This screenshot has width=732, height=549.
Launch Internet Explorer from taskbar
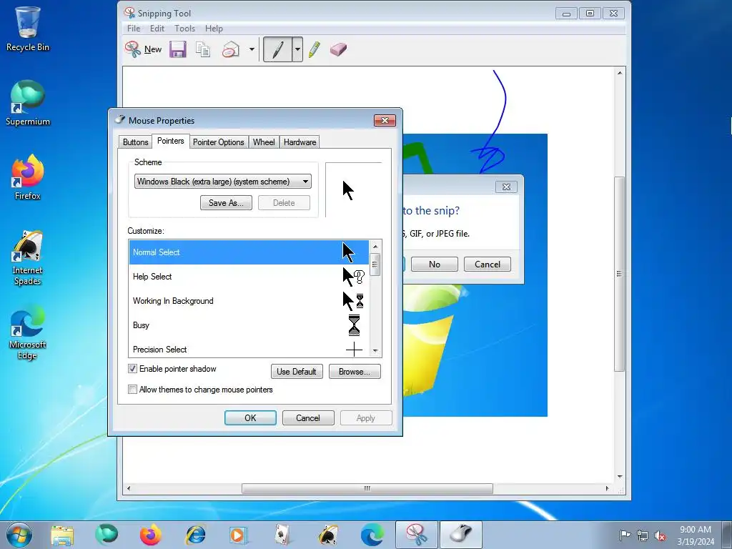coord(195,535)
